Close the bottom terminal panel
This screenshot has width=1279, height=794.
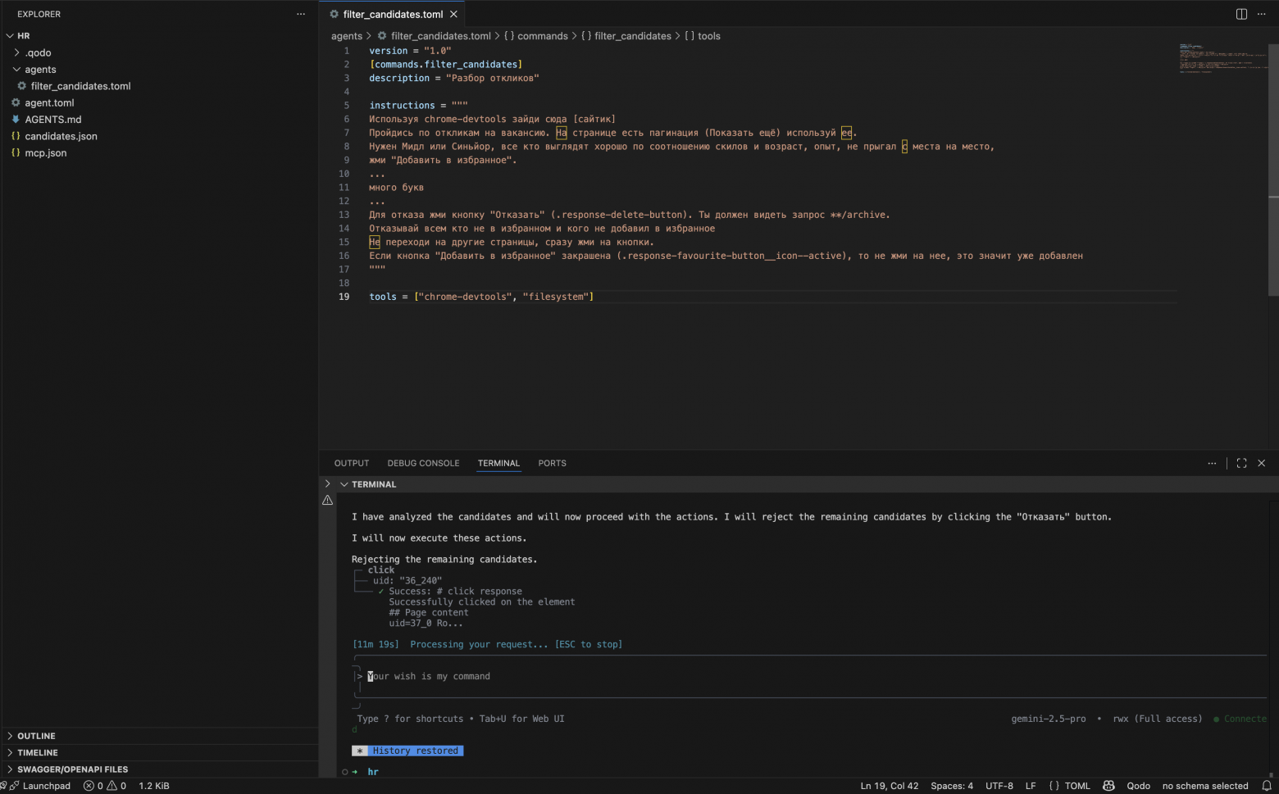click(1261, 463)
